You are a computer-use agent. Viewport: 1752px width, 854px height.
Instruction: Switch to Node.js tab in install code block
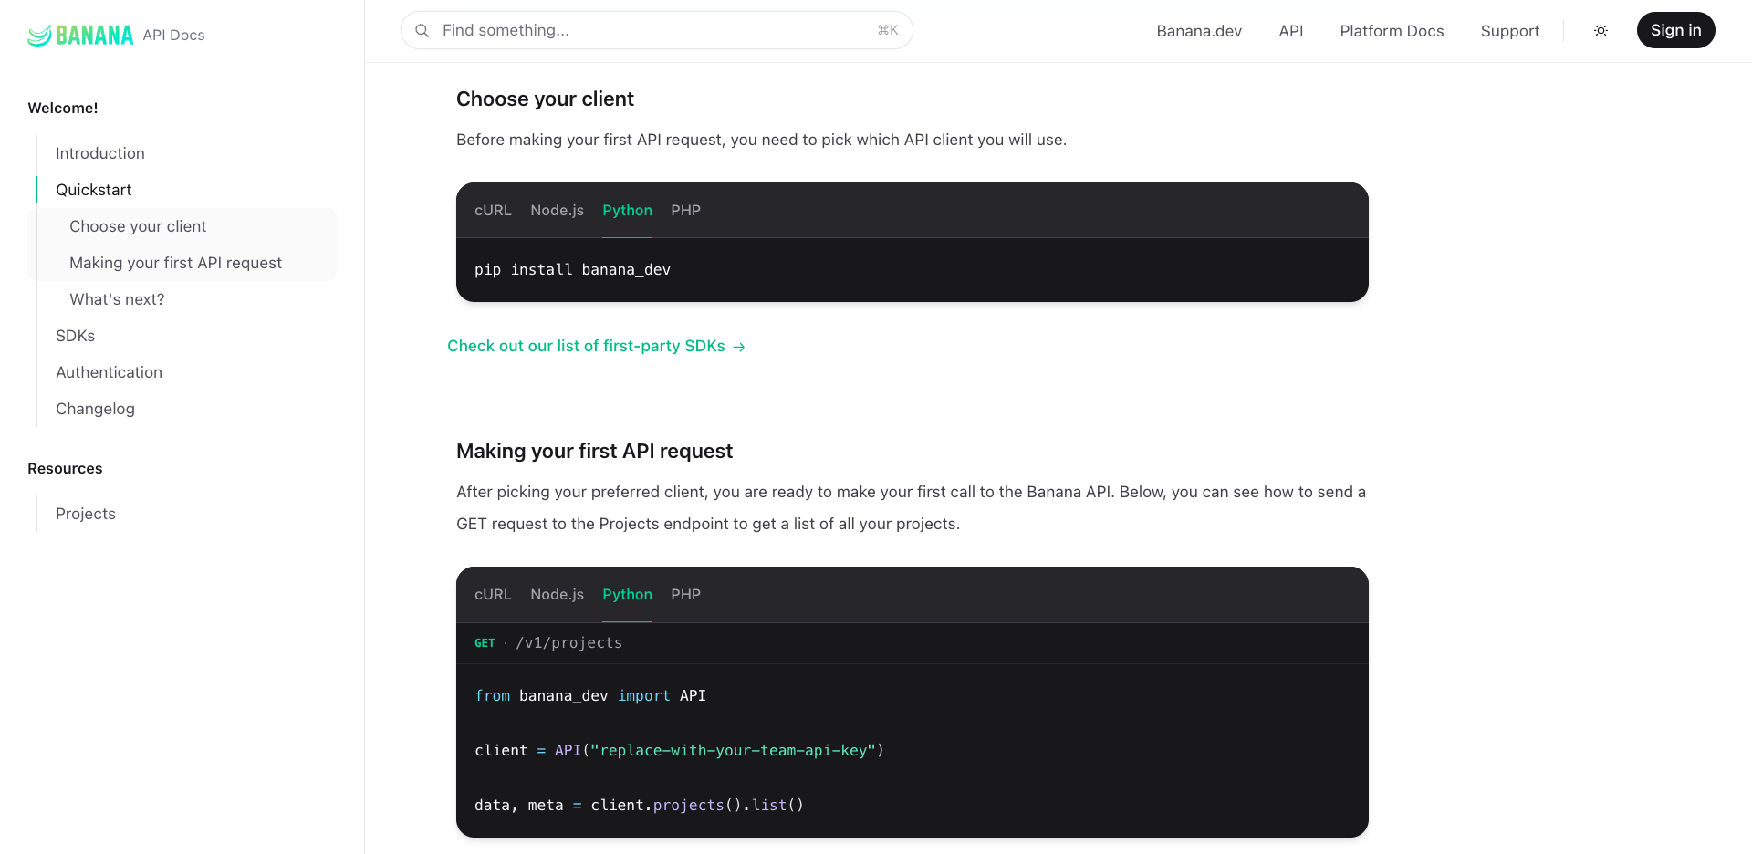[557, 211]
